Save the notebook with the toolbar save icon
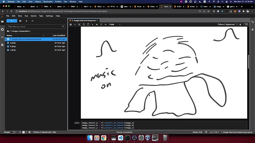This screenshot has width=255, height=143. (70, 24)
